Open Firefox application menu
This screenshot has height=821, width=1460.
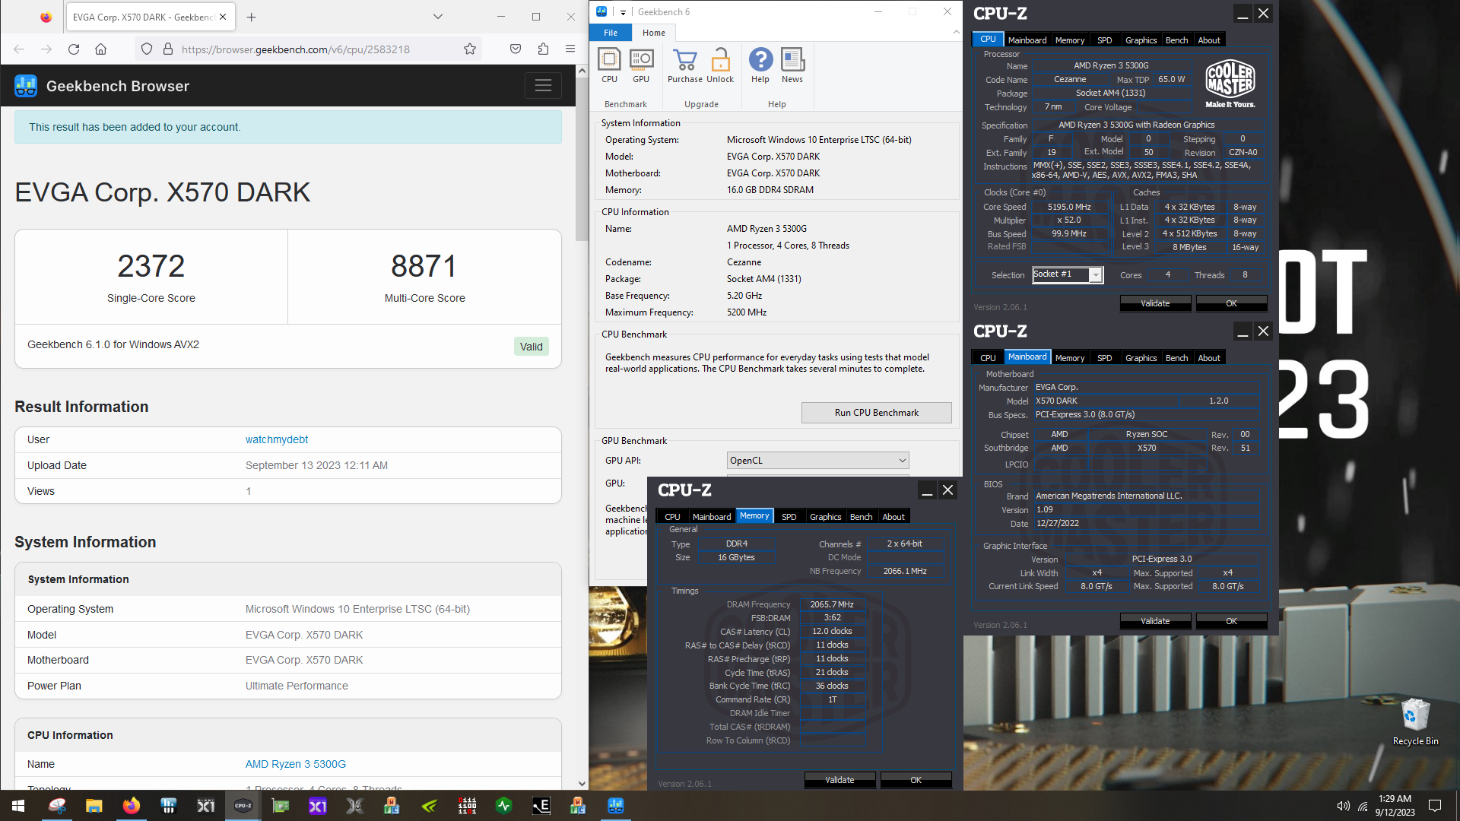click(570, 49)
